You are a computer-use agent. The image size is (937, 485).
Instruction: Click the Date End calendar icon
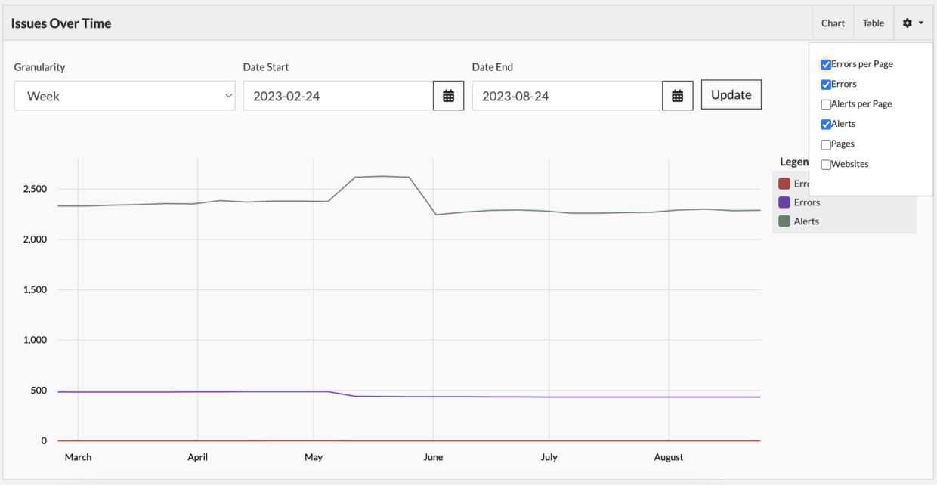[x=678, y=95]
